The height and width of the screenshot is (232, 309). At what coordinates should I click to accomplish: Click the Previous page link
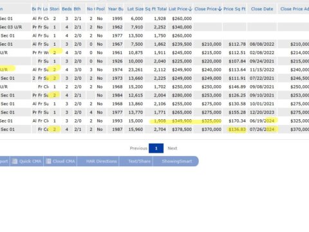tap(138, 148)
